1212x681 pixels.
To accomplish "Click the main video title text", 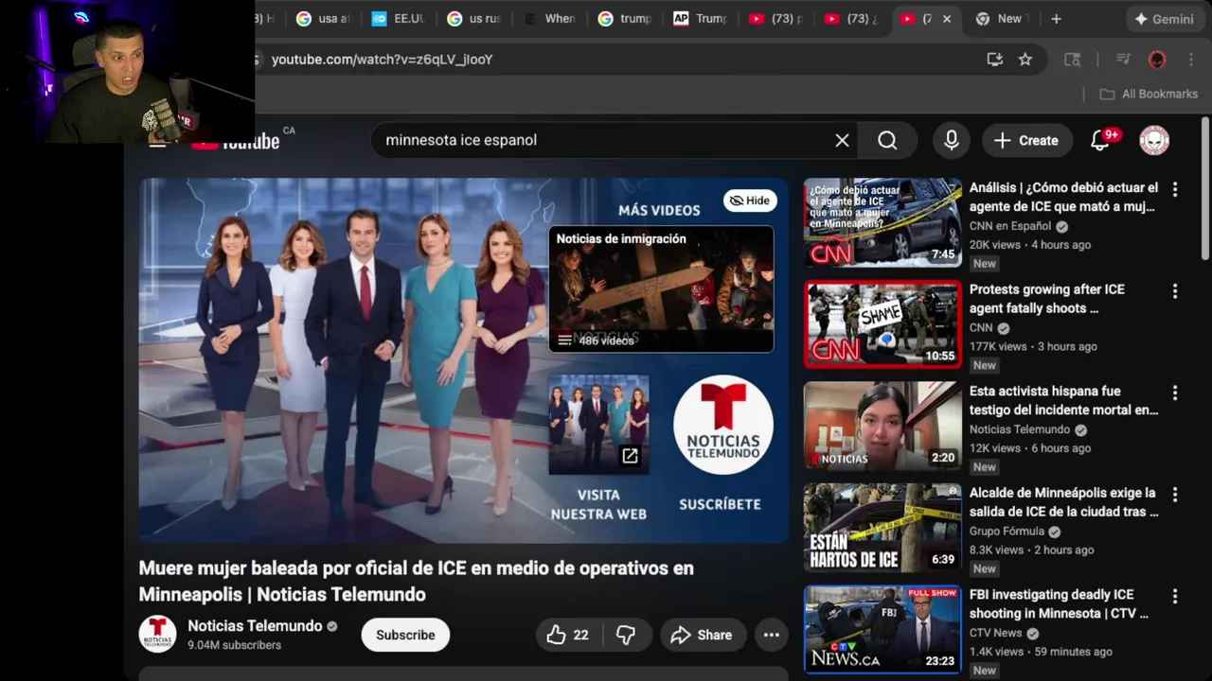I will coord(417,581).
